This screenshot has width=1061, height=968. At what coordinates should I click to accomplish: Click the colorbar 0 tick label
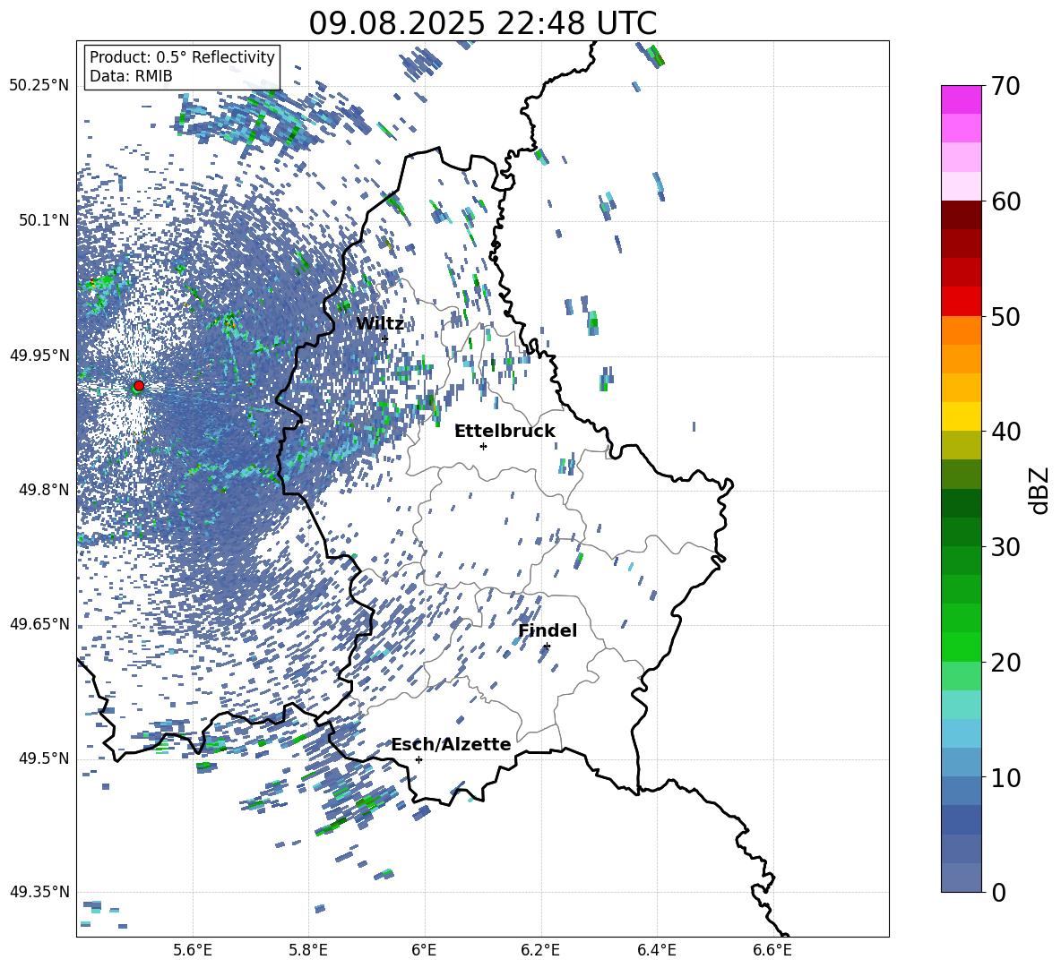click(x=997, y=892)
